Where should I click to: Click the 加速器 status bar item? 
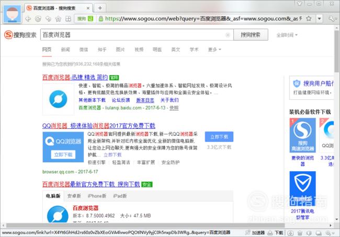click(255, 233)
